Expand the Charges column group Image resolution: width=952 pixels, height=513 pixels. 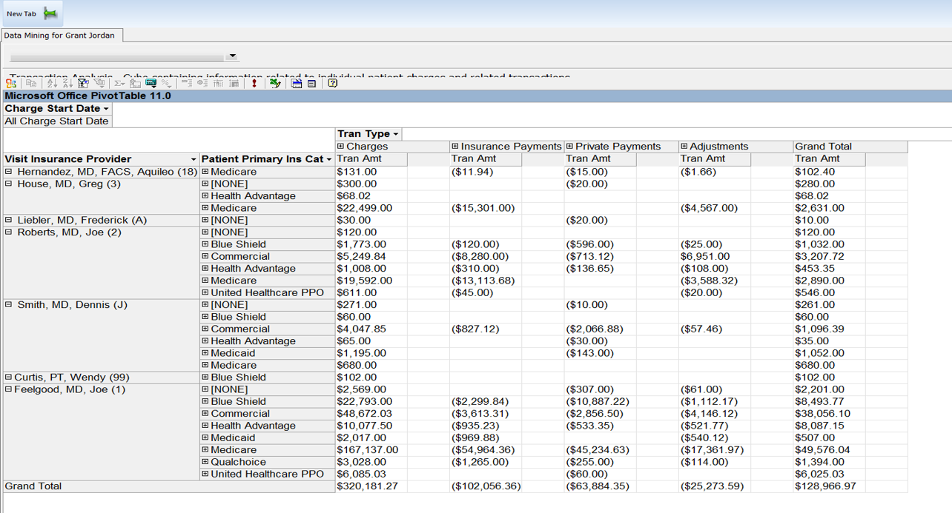tap(341, 147)
